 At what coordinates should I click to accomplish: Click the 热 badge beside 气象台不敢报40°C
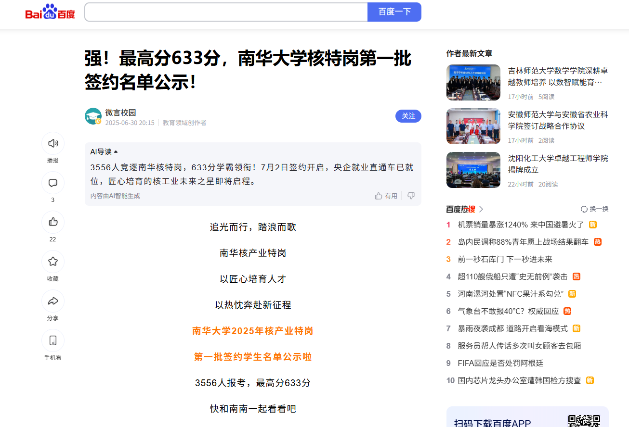[567, 311]
